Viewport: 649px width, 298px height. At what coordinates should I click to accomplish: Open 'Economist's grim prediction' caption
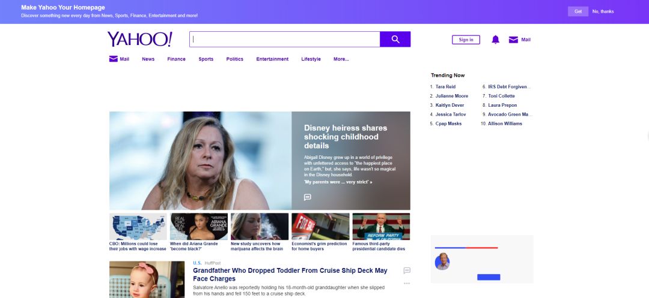[x=319, y=246]
